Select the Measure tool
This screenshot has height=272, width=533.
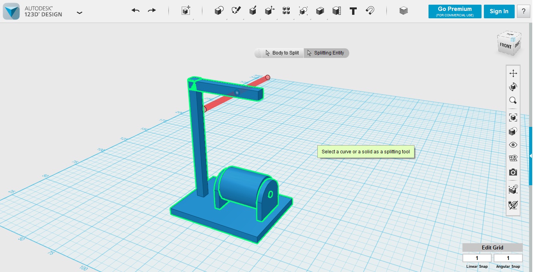pos(336,11)
